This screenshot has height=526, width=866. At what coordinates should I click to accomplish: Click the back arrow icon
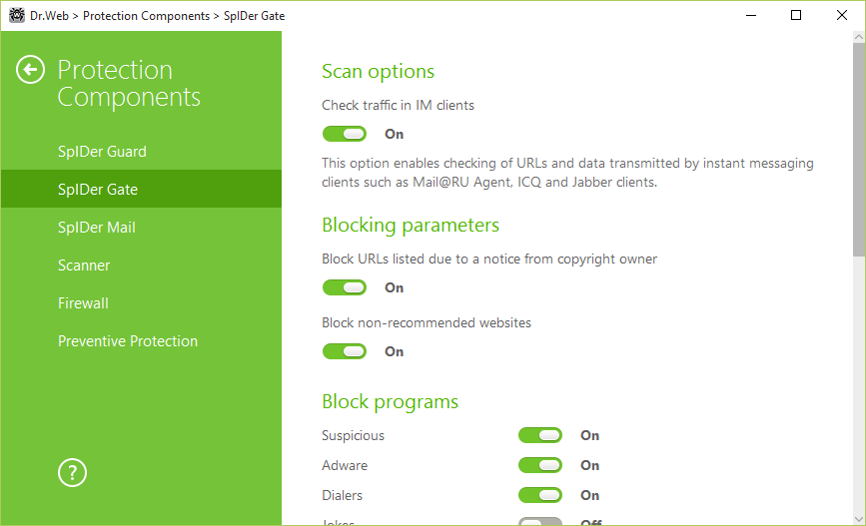(x=31, y=70)
